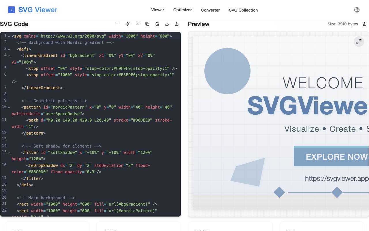The image size is (369, 231).
Task: Click the upload arrow icon in the code toolbar
Action: (x=177, y=24)
